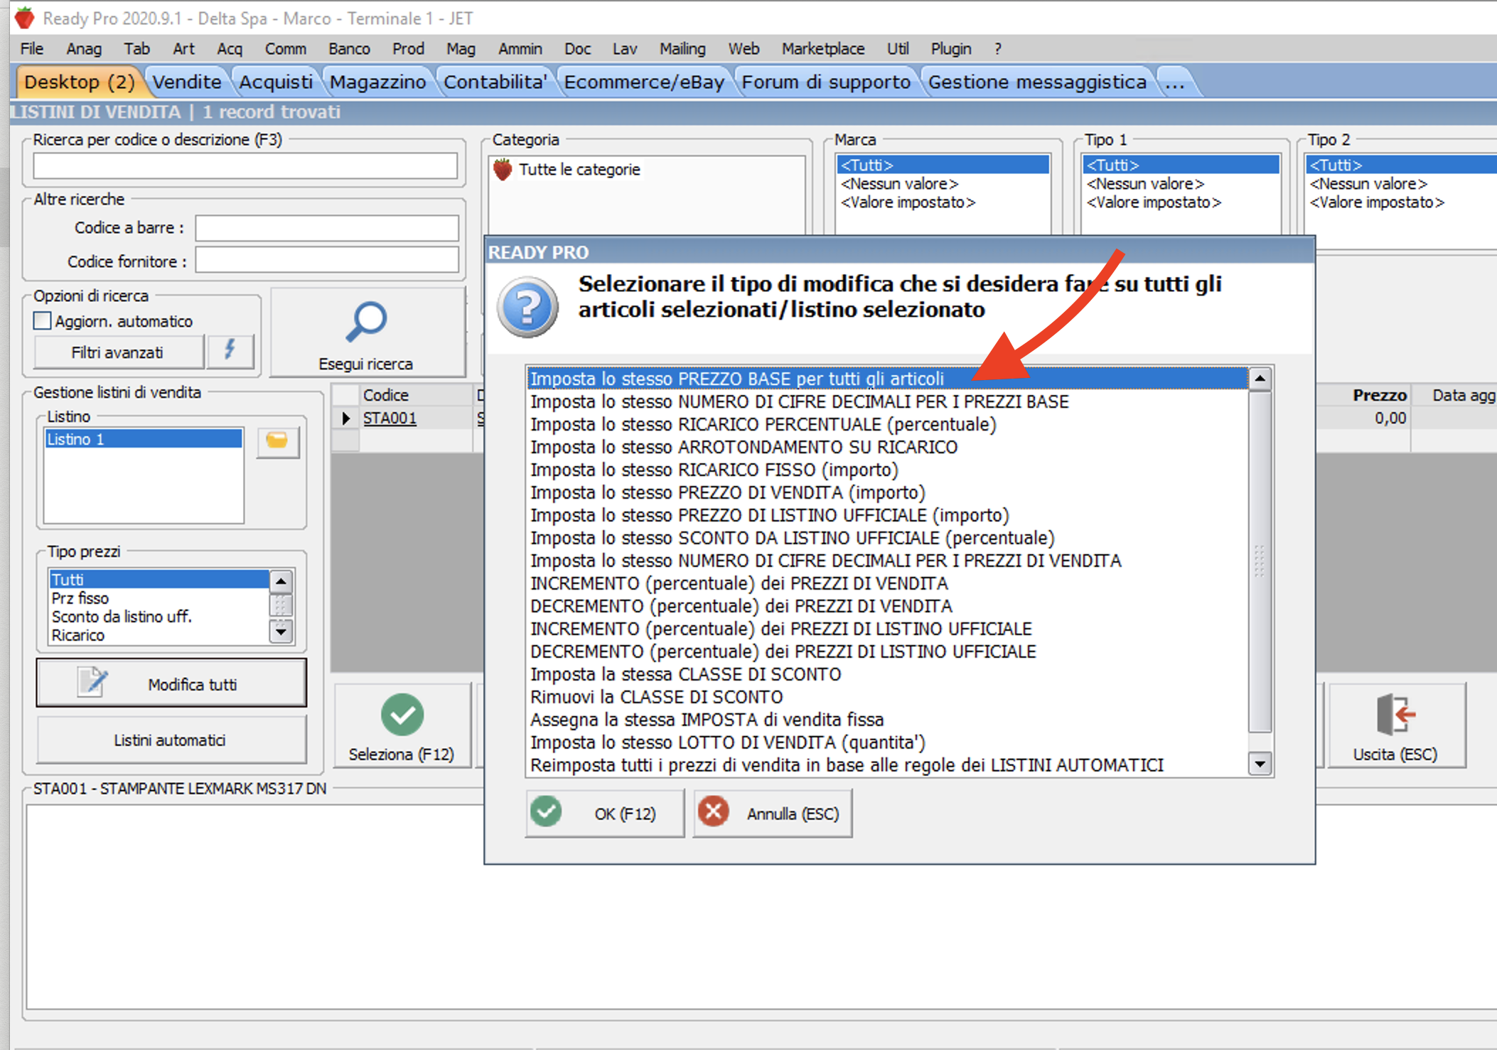1497x1050 pixels.
Task: Toggle Aggiorn. automatico checkbox
Action: pyautogui.click(x=43, y=321)
